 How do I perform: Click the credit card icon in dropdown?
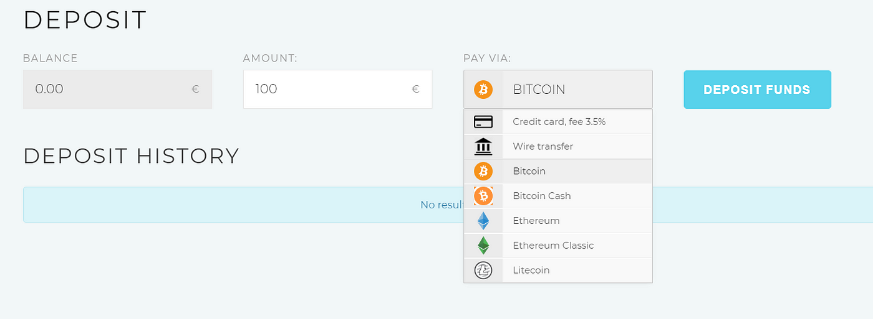483,121
